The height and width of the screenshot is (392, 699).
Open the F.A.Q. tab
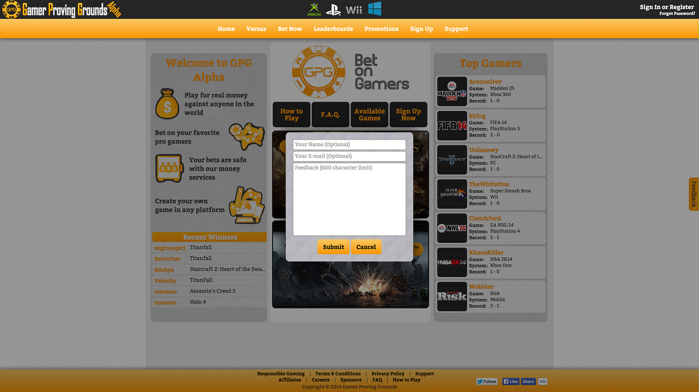(x=331, y=115)
